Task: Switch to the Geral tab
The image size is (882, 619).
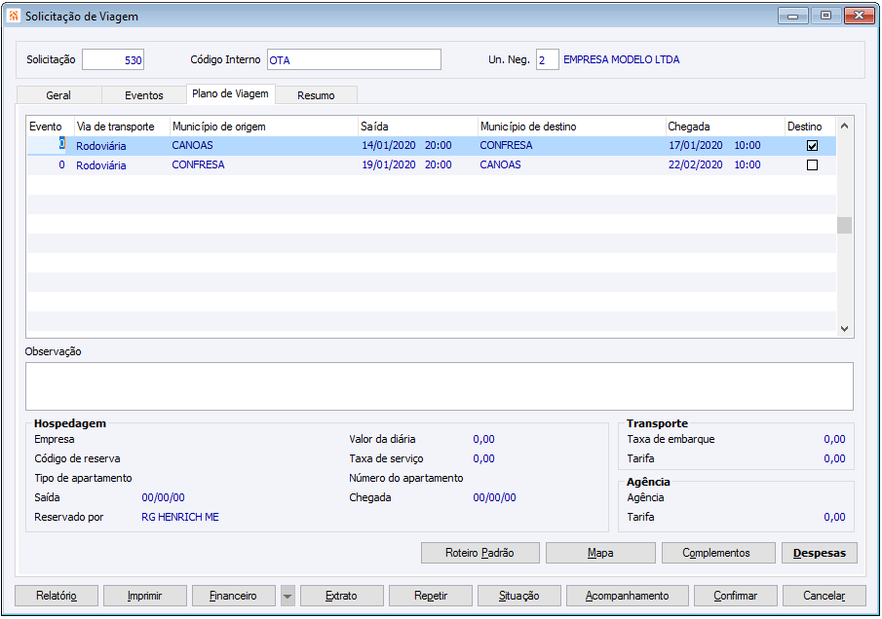Action: [58, 95]
